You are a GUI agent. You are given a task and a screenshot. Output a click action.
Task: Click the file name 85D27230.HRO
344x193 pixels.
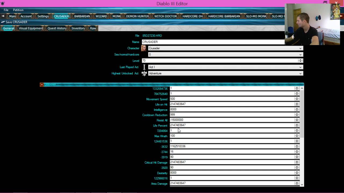point(152,36)
